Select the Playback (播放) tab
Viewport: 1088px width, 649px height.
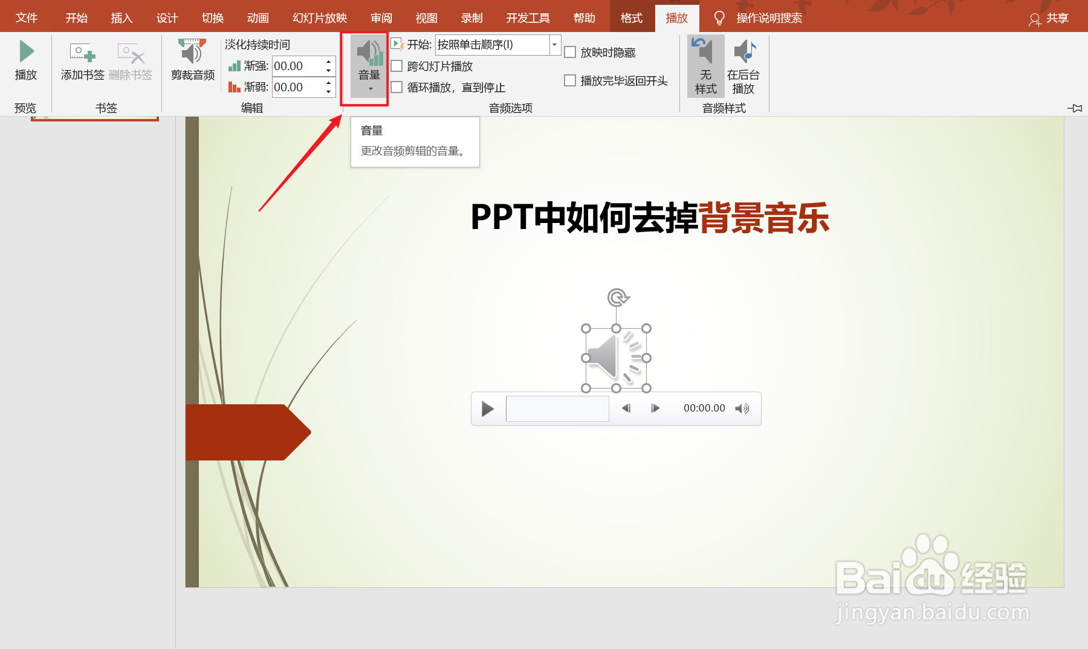(677, 18)
